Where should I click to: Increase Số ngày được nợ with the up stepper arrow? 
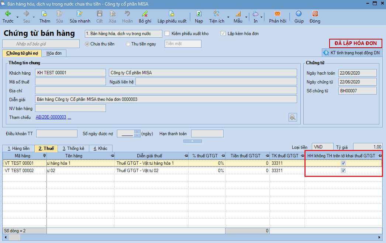point(137,132)
